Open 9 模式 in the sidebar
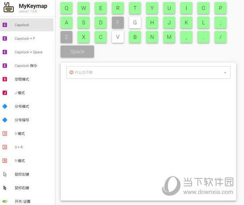Image resolution: width=244 pixels, height=205 pixels. pos(27,161)
